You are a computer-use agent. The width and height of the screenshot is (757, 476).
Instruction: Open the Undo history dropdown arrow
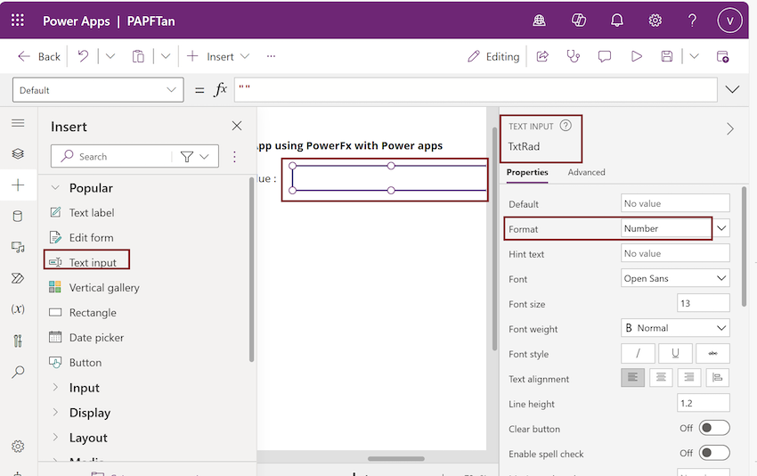(110, 56)
